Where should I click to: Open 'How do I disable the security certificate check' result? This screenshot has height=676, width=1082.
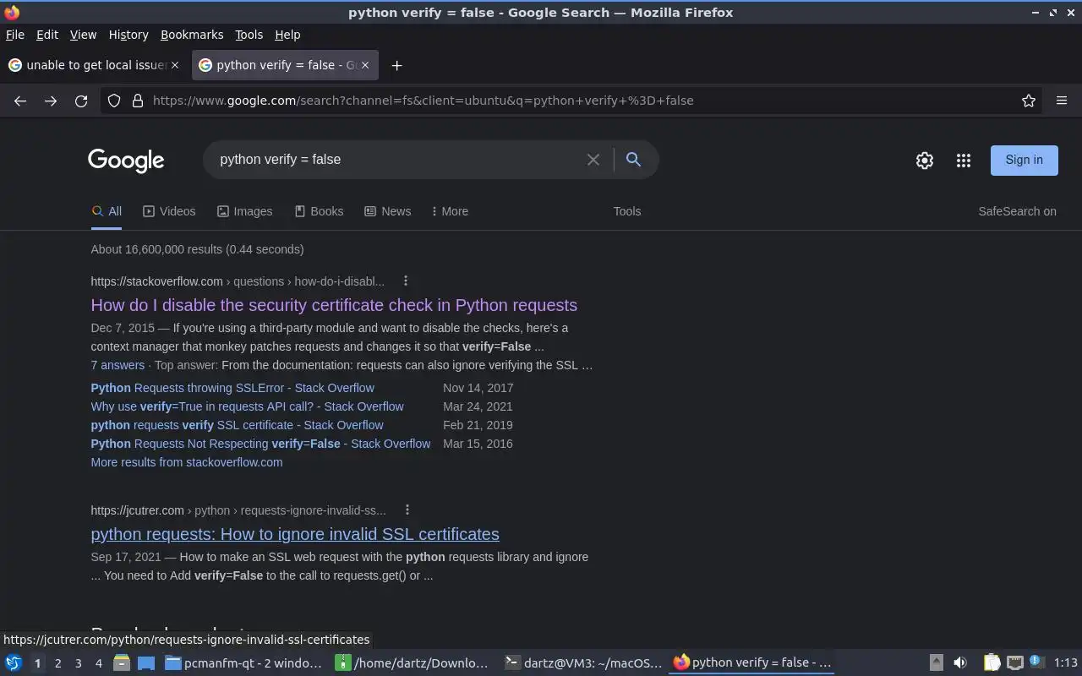[334, 305]
